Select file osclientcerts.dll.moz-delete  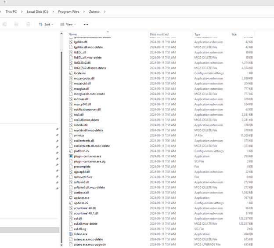(92, 146)
